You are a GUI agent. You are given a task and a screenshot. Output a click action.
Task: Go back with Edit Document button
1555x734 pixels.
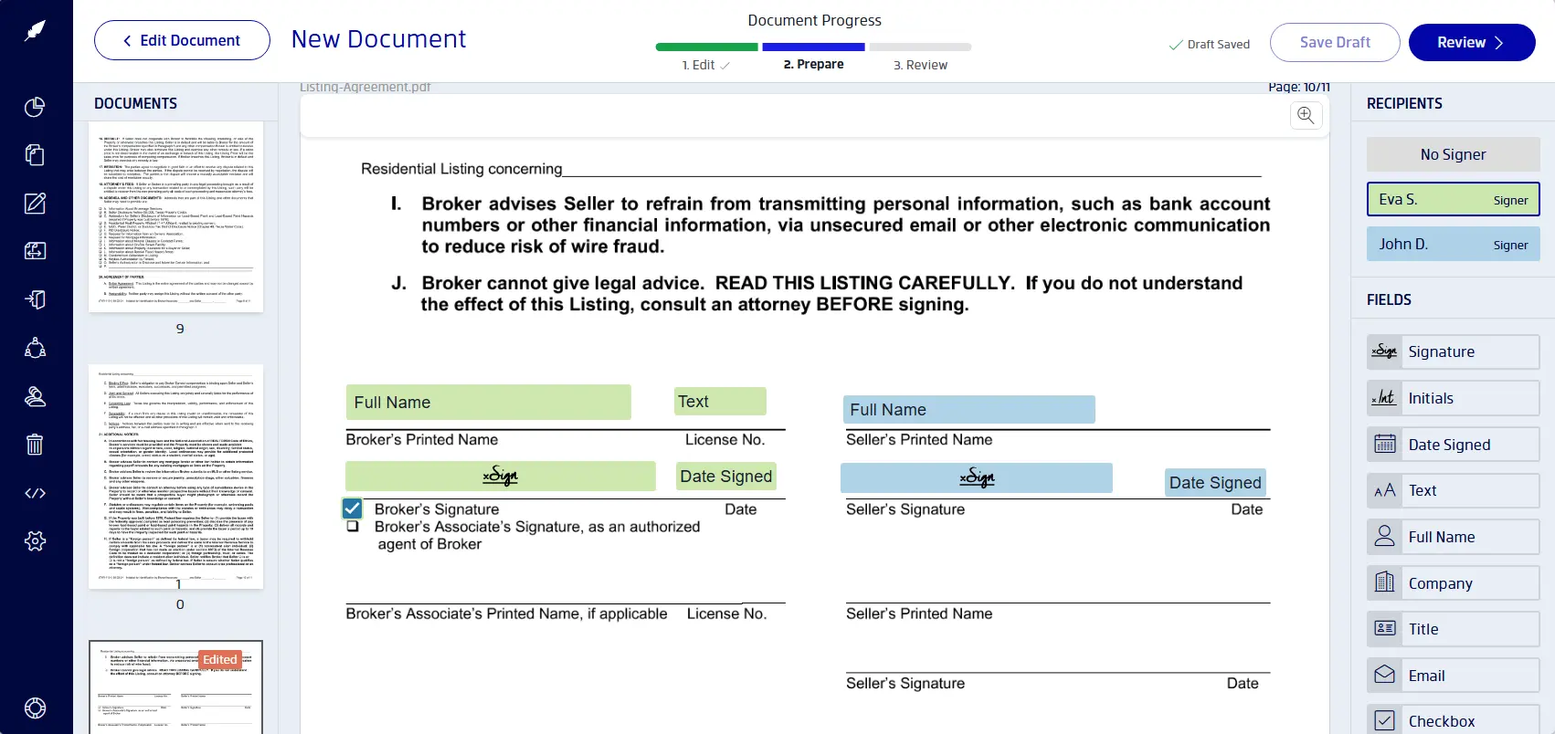point(182,40)
